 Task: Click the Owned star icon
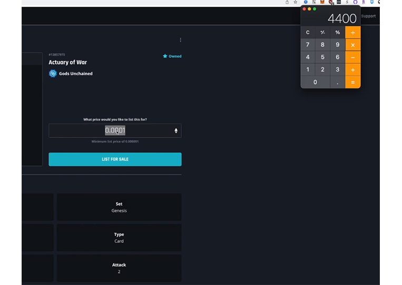(165, 56)
